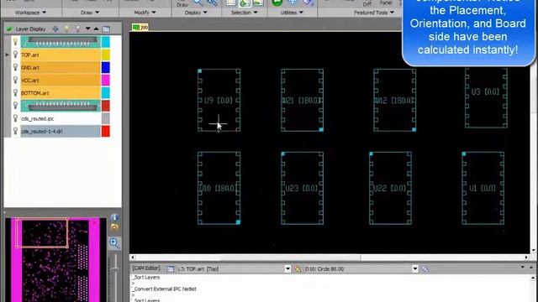Click the row arrow beside TOP.art
Viewport: 538px width, 302px height.
pyautogui.click(x=7, y=55)
